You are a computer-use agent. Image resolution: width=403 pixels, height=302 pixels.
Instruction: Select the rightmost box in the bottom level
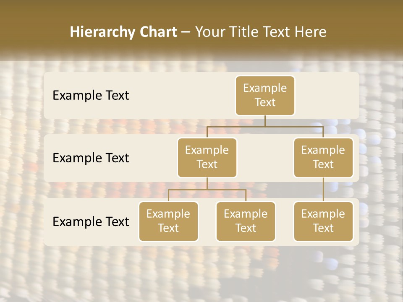(x=323, y=221)
